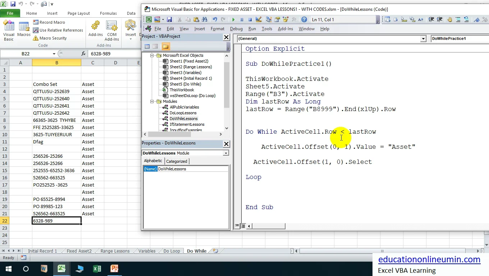This screenshot has height=276, width=489.
Task: Click the VBA Help question mark icon
Action: pos(304,19)
